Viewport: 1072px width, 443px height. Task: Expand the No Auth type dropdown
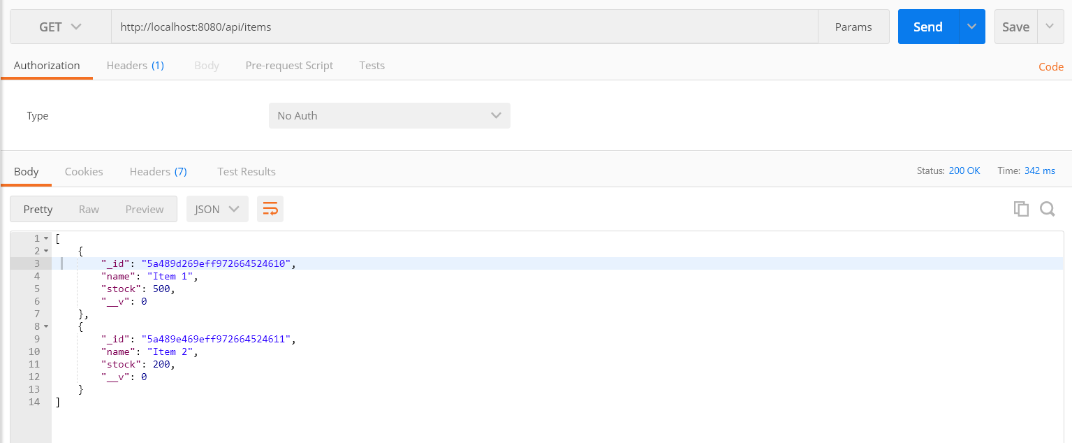point(390,116)
